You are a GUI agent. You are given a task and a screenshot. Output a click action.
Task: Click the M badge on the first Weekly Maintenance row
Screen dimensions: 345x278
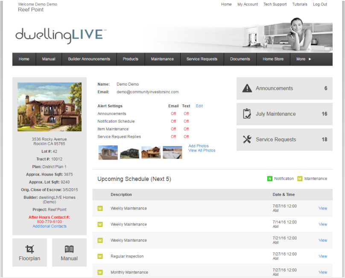tap(100, 208)
